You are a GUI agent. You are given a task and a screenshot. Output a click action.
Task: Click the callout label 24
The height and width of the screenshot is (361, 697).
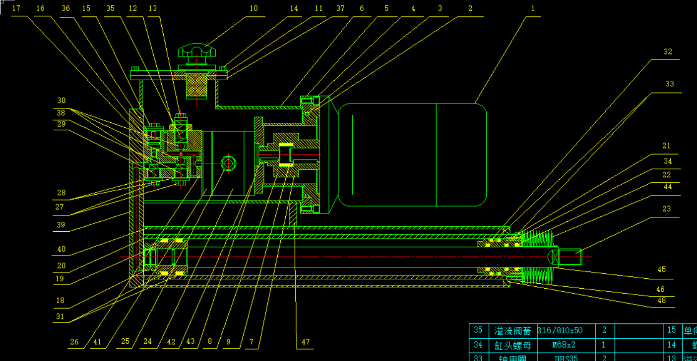[x=148, y=342]
